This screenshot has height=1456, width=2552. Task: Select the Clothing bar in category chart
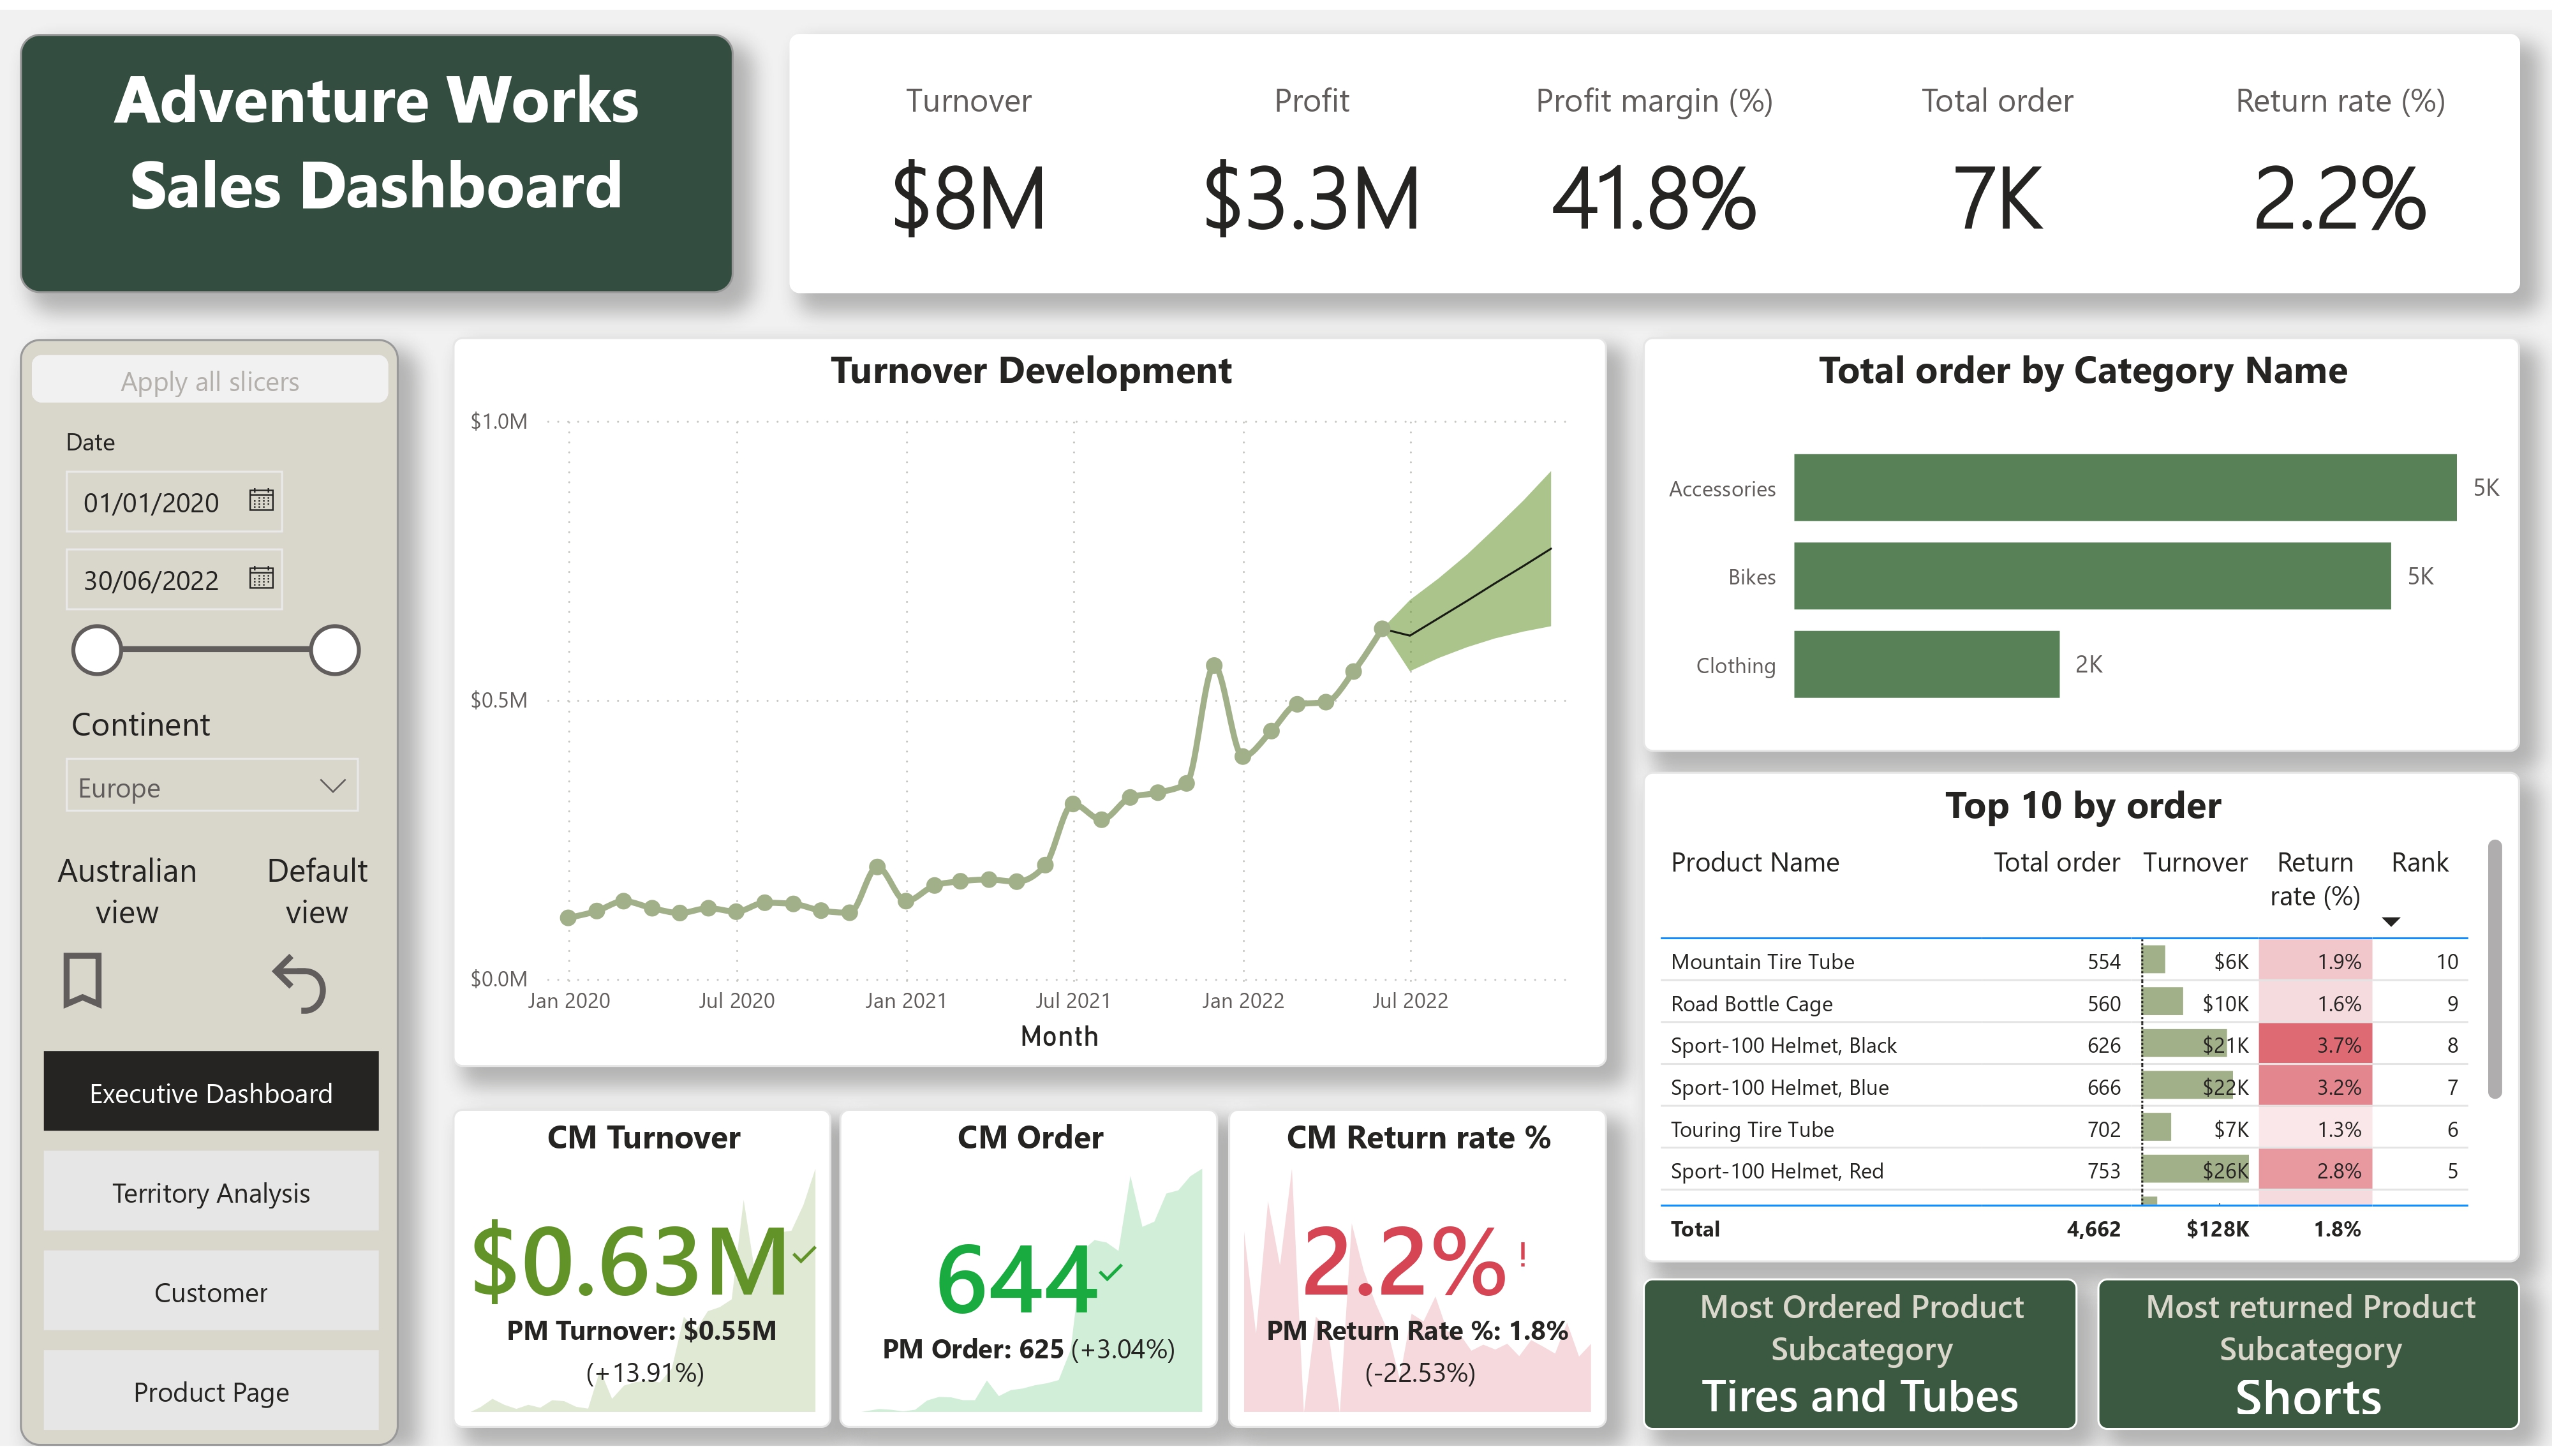pos(1926,664)
